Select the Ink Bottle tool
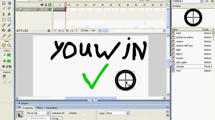 pyautogui.click(x=4, y=30)
